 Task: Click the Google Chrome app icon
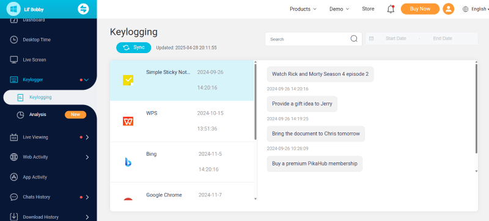[x=128, y=199]
